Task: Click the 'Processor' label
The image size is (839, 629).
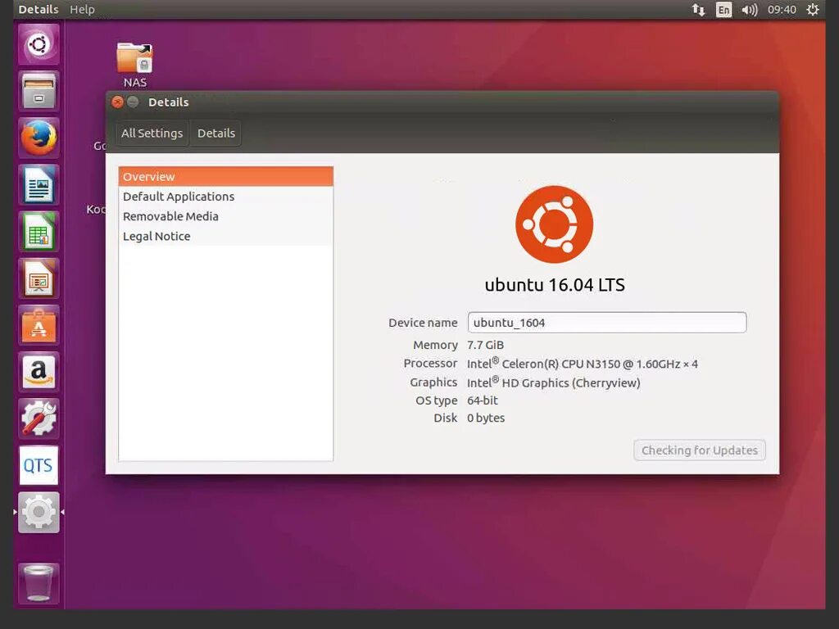Action: click(430, 363)
